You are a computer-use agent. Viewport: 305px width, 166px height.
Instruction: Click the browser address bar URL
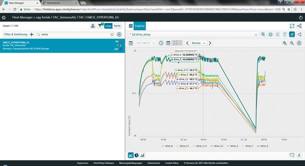tap(157, 9)
